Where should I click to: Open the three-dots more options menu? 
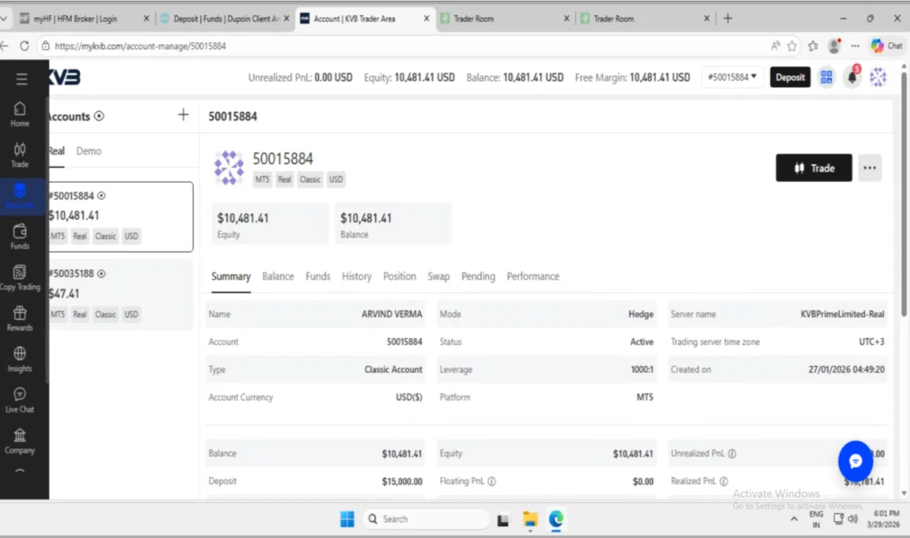coord(869,168)
